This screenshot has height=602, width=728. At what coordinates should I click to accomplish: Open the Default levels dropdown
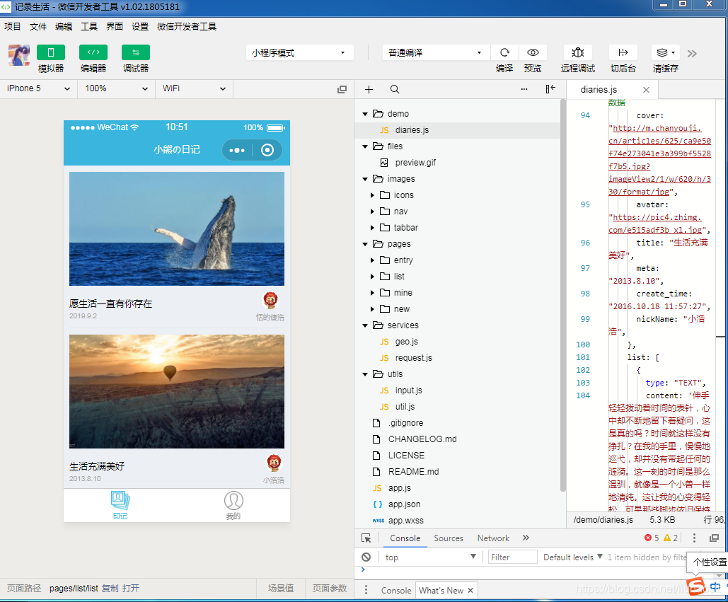pyautogui.click(x=573, y=557)
